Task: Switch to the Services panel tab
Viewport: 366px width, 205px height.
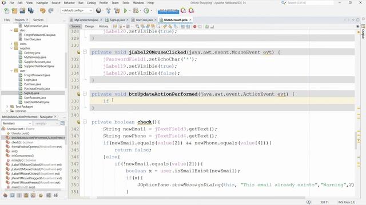Action: coord(38,20)
